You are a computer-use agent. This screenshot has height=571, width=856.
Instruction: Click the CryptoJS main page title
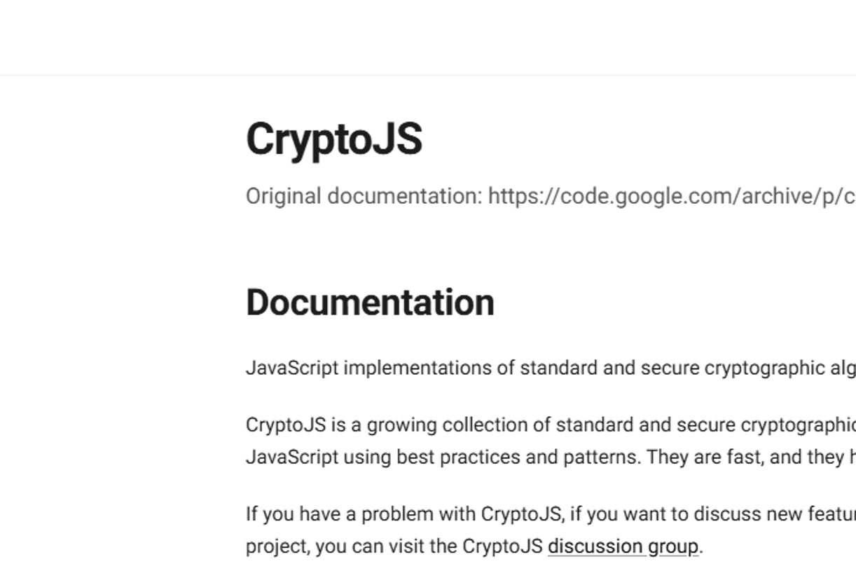334,139
